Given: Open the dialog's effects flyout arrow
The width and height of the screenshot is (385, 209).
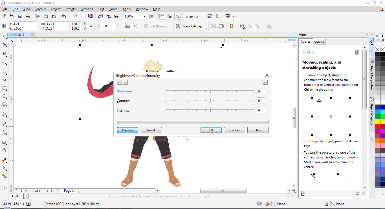Looking at the screenshot, I should pyautogui.click(x=265, y=82).
